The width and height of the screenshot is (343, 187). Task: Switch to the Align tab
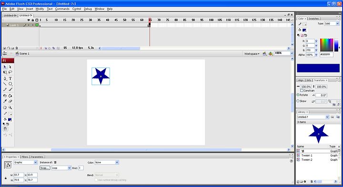click(x=301, y=80)
